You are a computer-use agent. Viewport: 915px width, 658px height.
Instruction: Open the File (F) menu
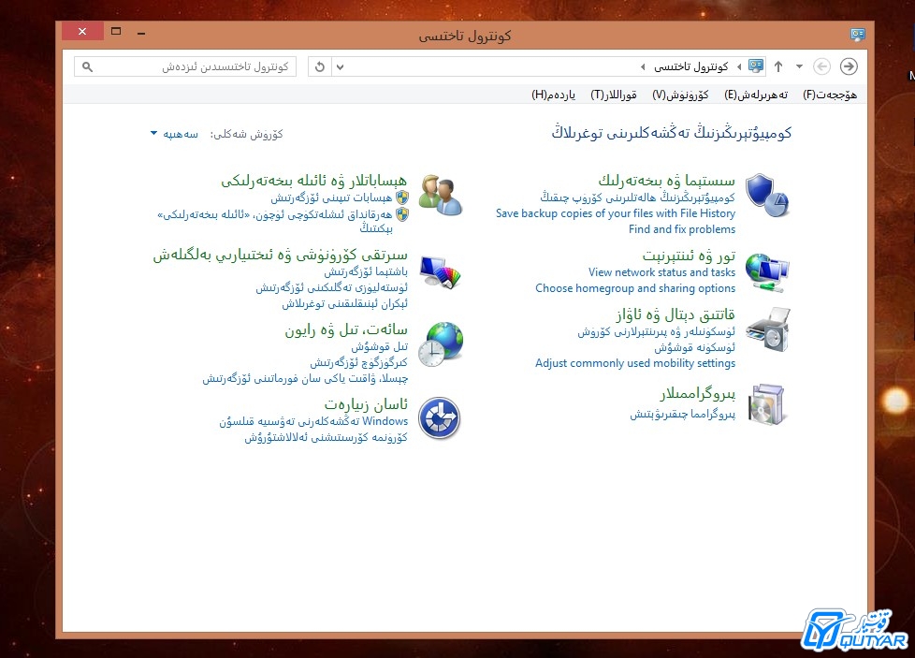[x=829, y=95]
